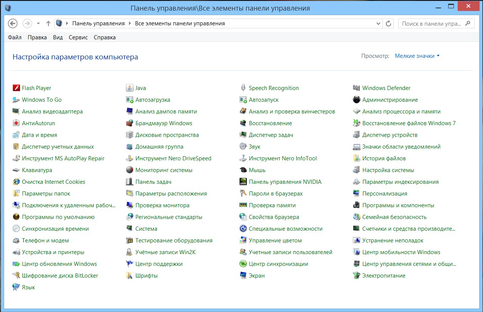The width and height of the screenshot is (483, 312).
Task: Click the Windows Defender icon
Action: [357, 88]
